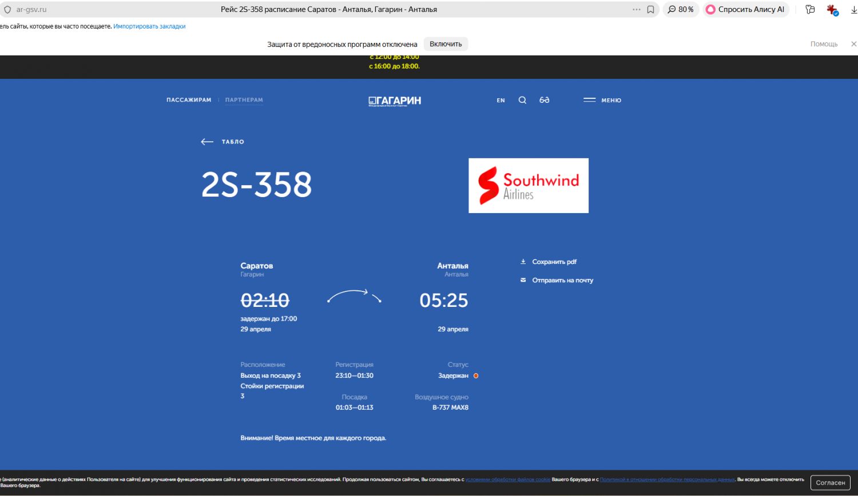This screenshot has width=858, height=496.
Task: Click the bookmark icon in address bar
Action: click(x=650, y=10)
